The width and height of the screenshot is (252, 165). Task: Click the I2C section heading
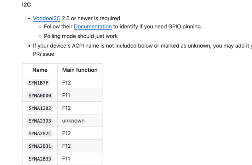click(x=27, y=5)
